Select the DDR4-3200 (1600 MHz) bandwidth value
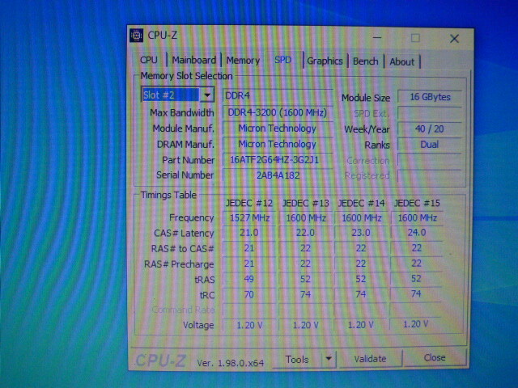Viewport: 518px width, 388px height. pyautogui.click(x=278, y=113)
